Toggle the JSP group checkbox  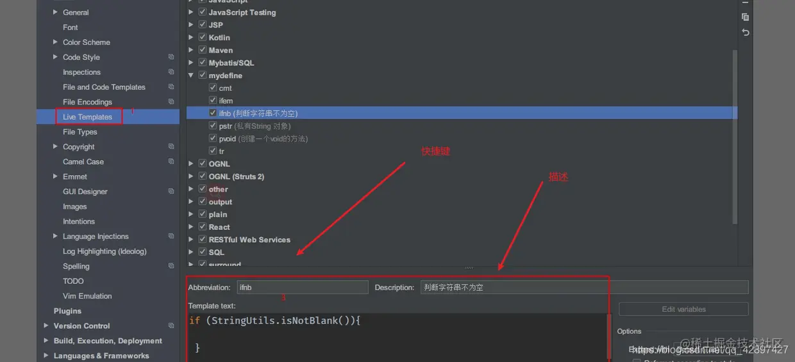pyautogui.click(x=203, y=25)
